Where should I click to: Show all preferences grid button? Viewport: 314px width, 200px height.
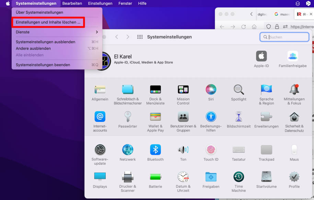tap(140, 37)
